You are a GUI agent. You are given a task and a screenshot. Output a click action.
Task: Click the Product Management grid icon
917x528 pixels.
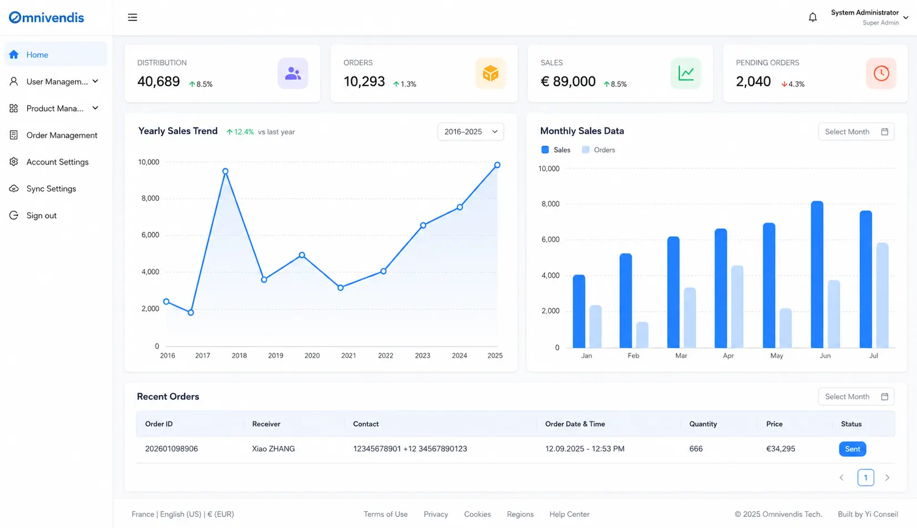coord(14,108)
